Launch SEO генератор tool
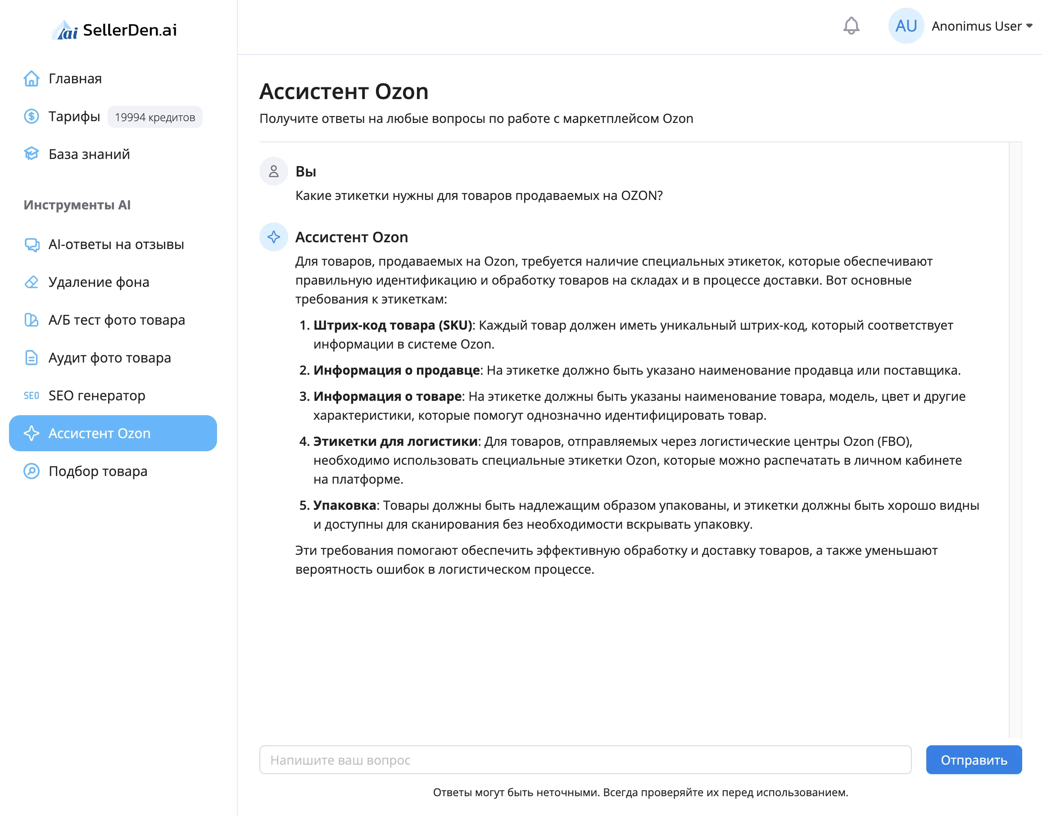Image resolution: width=1042 pixels, height=816 pixels. coord(113,395)
